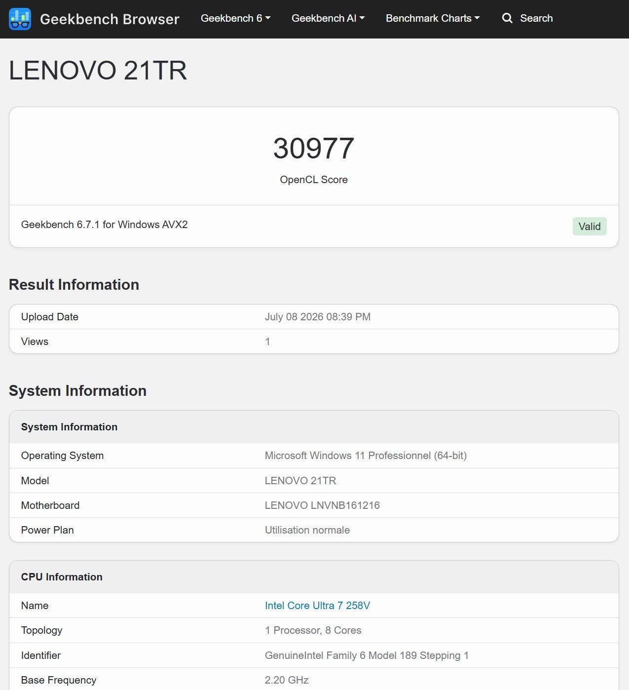Screen dimensions: 629x690
Task: Select the July 08 2026 08:39 PM value
Action: point(318,317)
